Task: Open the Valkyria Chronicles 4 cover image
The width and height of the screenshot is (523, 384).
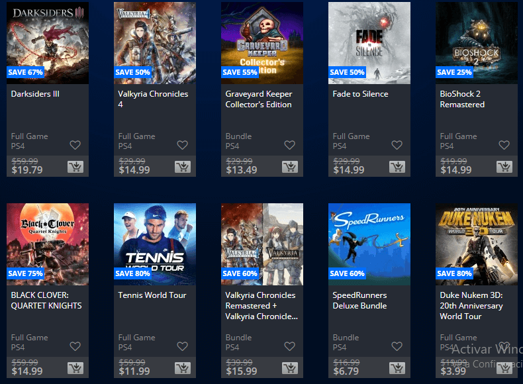Action: click(155, 43)
